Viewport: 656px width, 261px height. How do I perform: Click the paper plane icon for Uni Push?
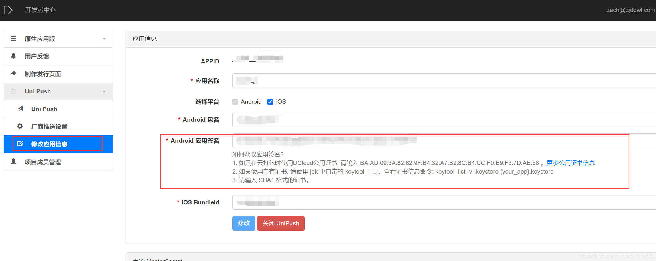pyautogui.click(x=20, y=109)
